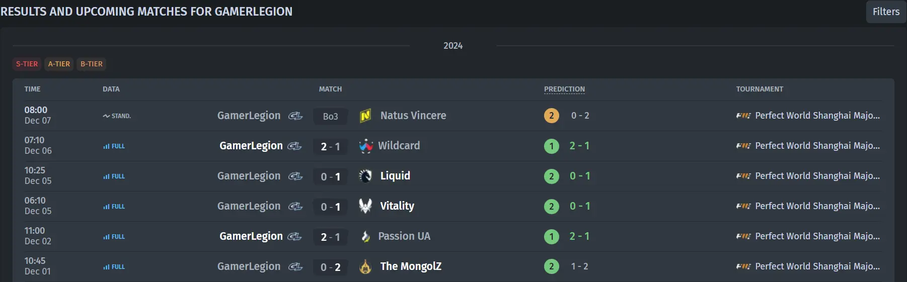Image resolution: width=907 pixels, height=282 pixels.
Task: Toggle the B-TIER filter tag
Action: coord(92,64)
